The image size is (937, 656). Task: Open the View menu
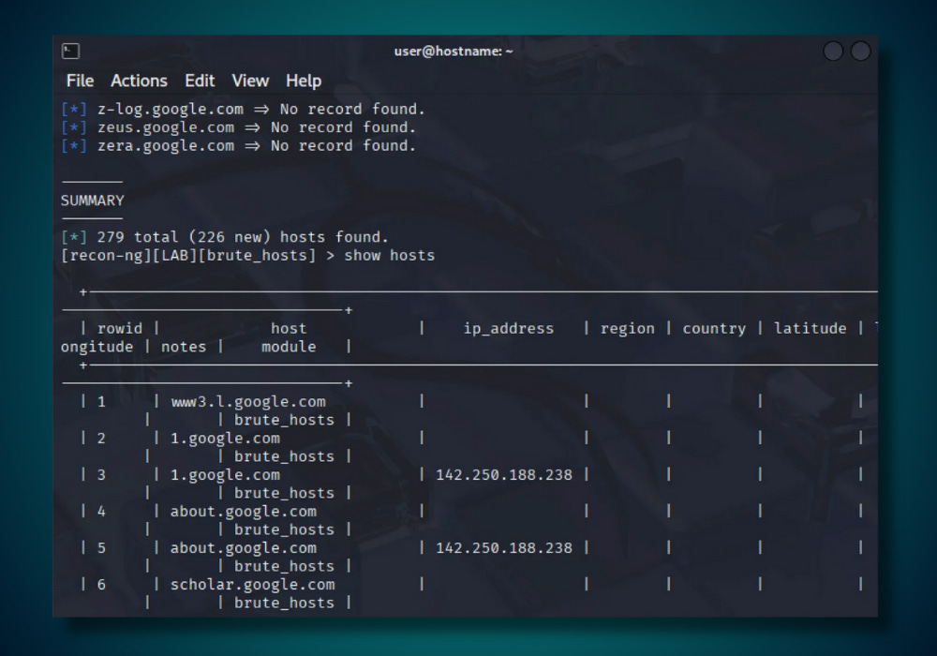(x=250, y=81)
